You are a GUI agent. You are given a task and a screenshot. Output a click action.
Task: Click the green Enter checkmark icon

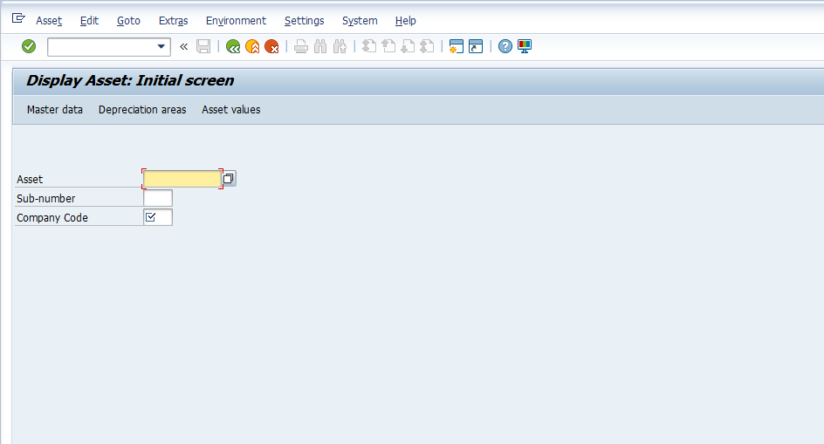click(29, 47)
